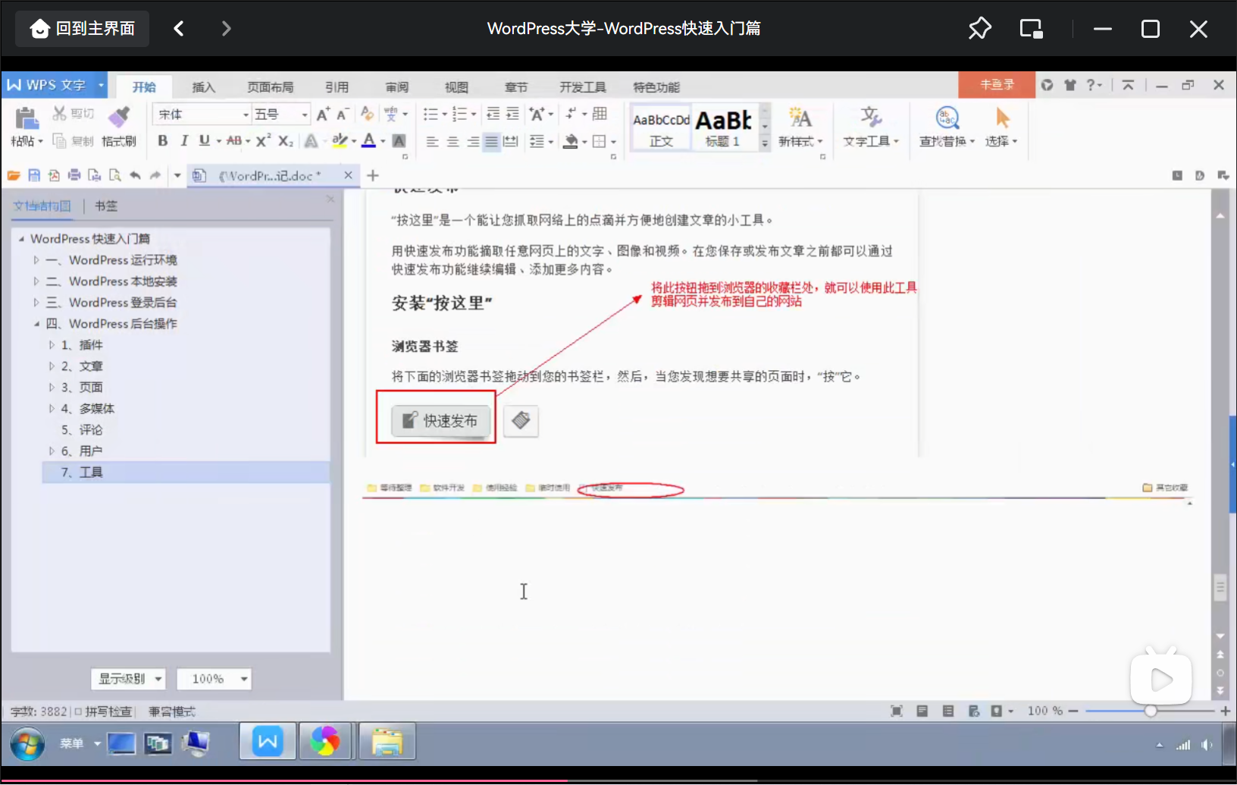Click the numbered list icon
1237x785 pixels.
click(x=459, y=115)
